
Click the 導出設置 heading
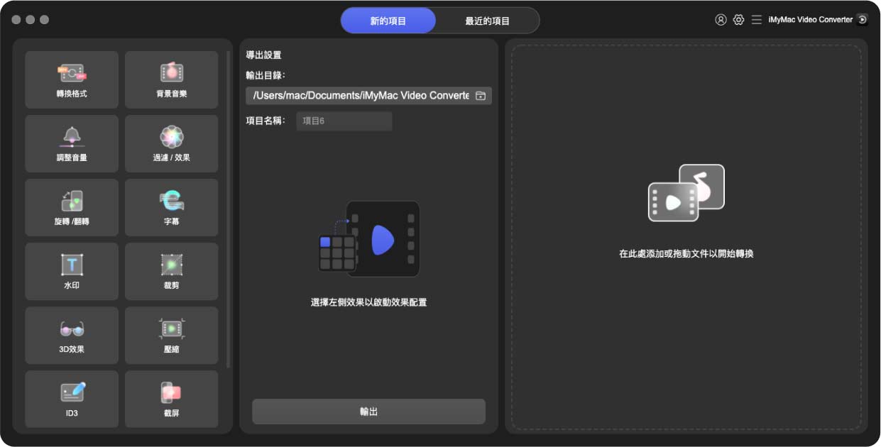(264, 55)
